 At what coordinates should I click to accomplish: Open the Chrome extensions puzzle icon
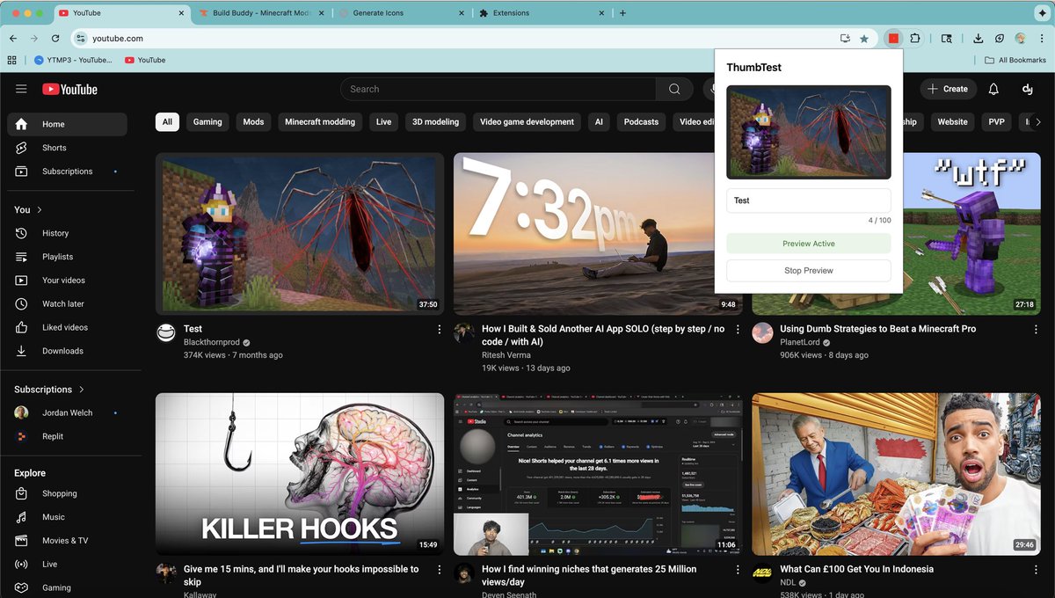coord(915,39)
